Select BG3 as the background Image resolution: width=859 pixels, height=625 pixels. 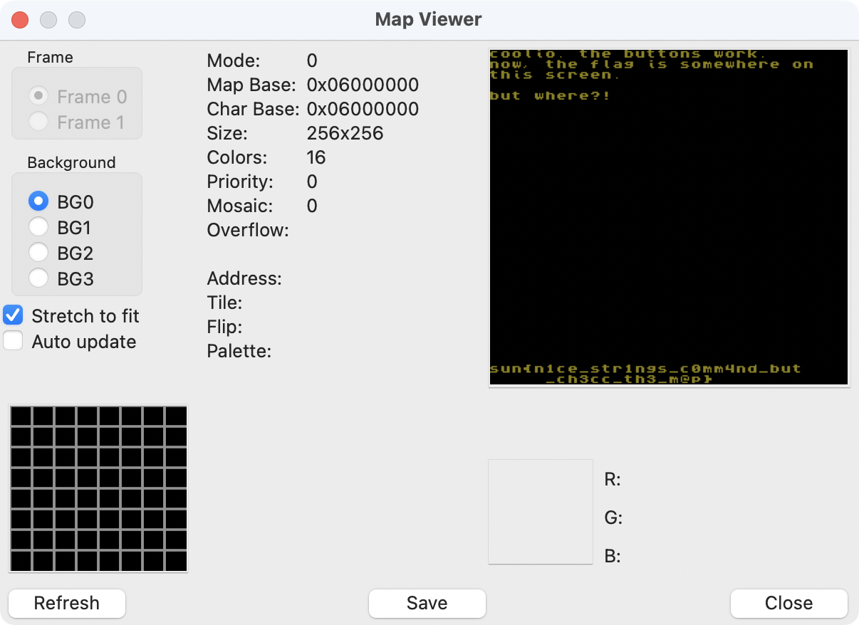click(x=38, y=279)
